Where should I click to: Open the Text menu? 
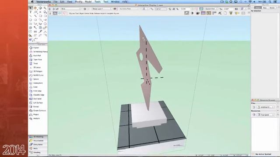pos(106,2)
